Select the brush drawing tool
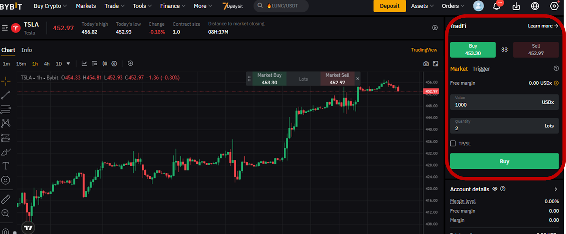This screenshot has width=566, height=234. tap(6, 152)
